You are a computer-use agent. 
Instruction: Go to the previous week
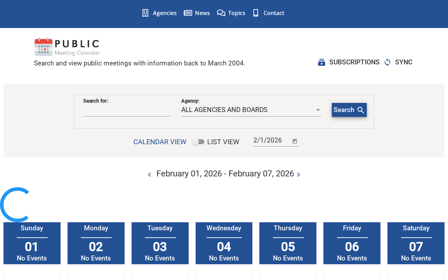[x=149, y=174]
